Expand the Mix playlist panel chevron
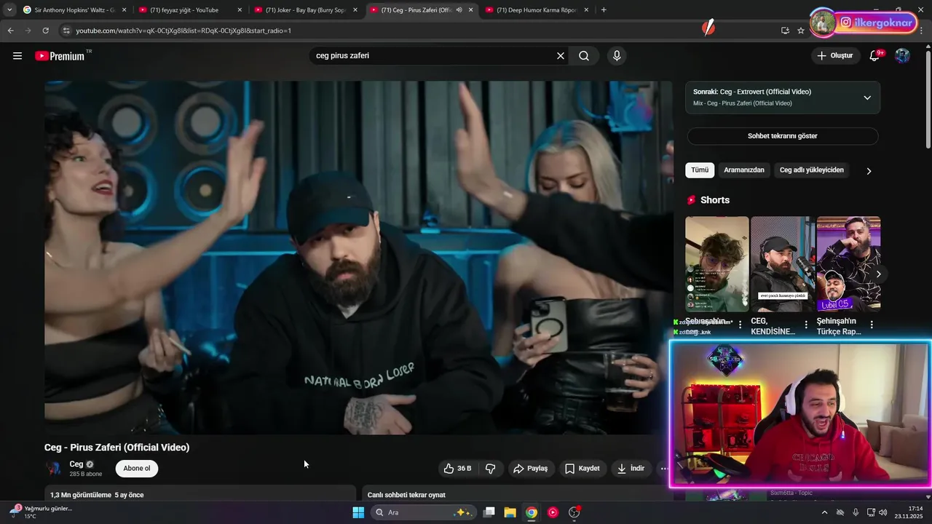 (867, 98)
